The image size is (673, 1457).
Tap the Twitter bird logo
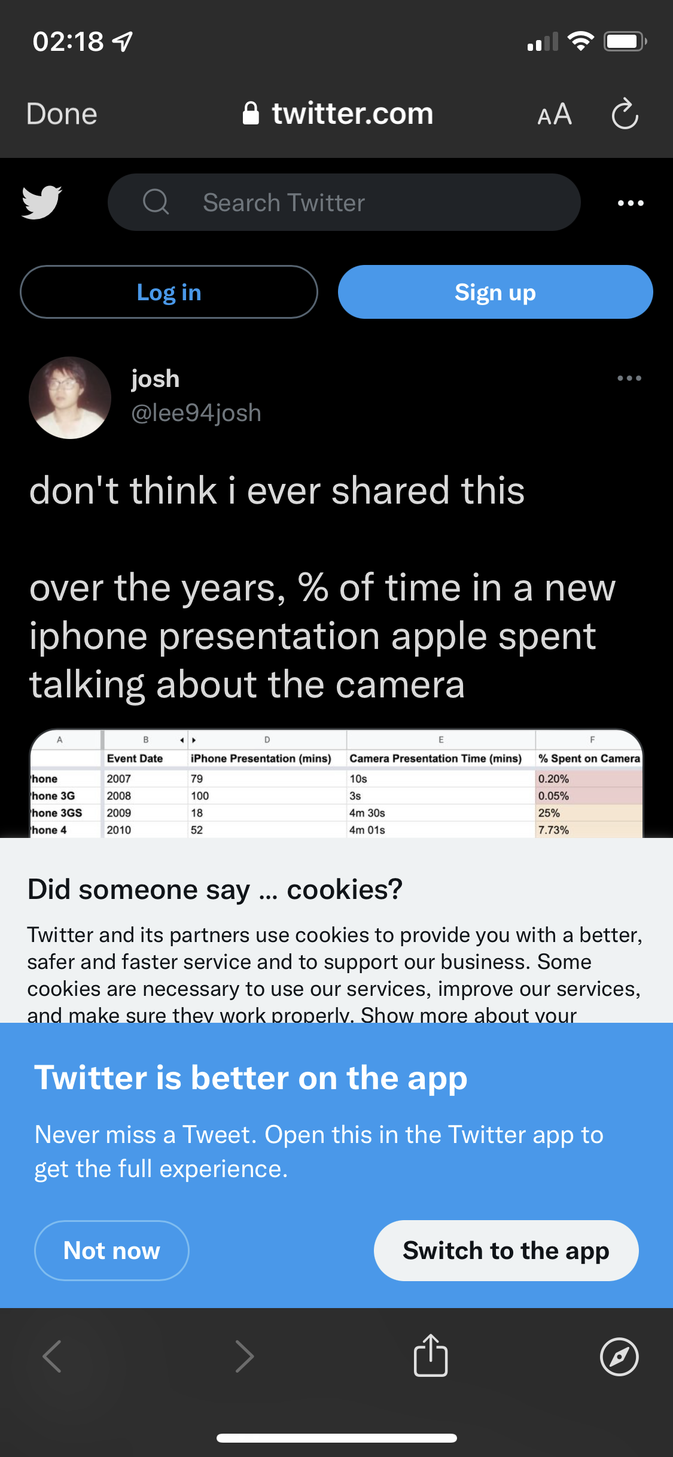pos(42,202)
